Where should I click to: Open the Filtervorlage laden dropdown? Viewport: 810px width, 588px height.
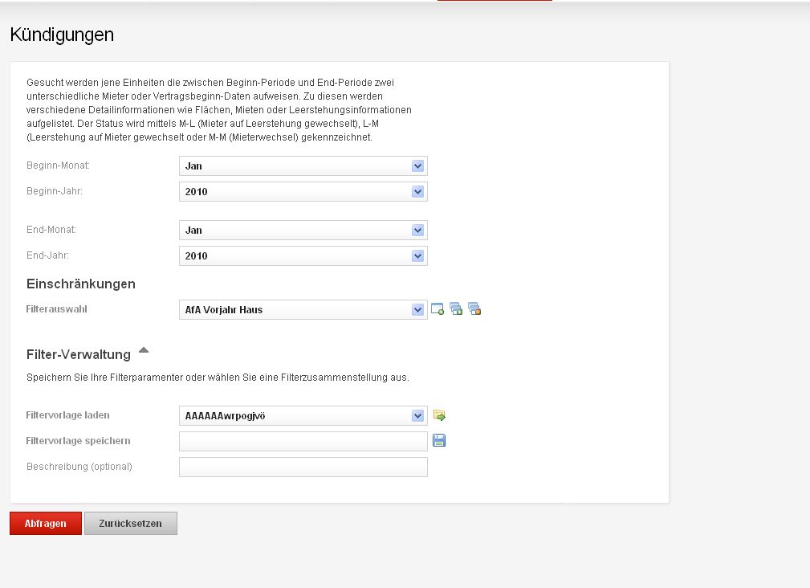pos(303,415)
